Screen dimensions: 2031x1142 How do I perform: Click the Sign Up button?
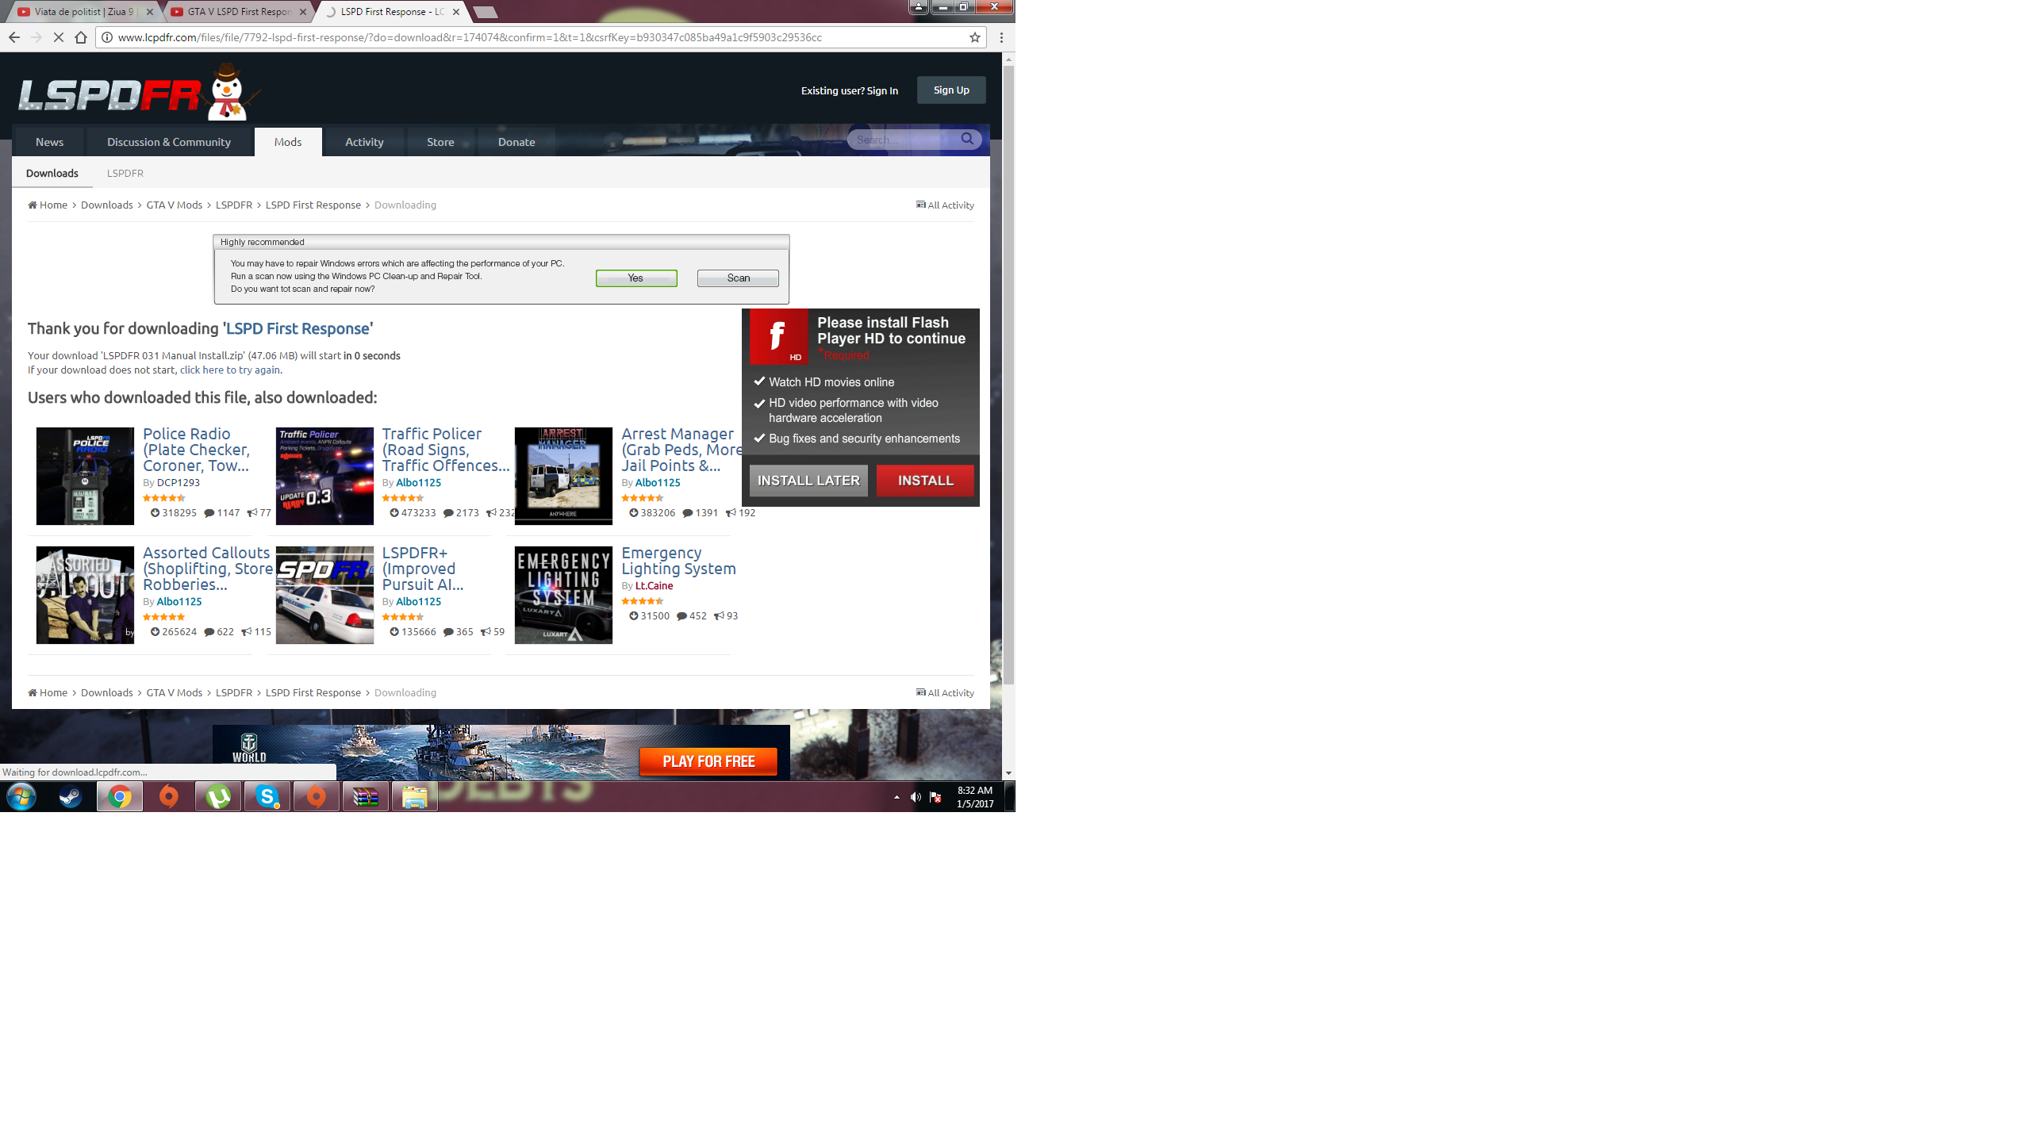pyautogui.click(x=950, y=90)
